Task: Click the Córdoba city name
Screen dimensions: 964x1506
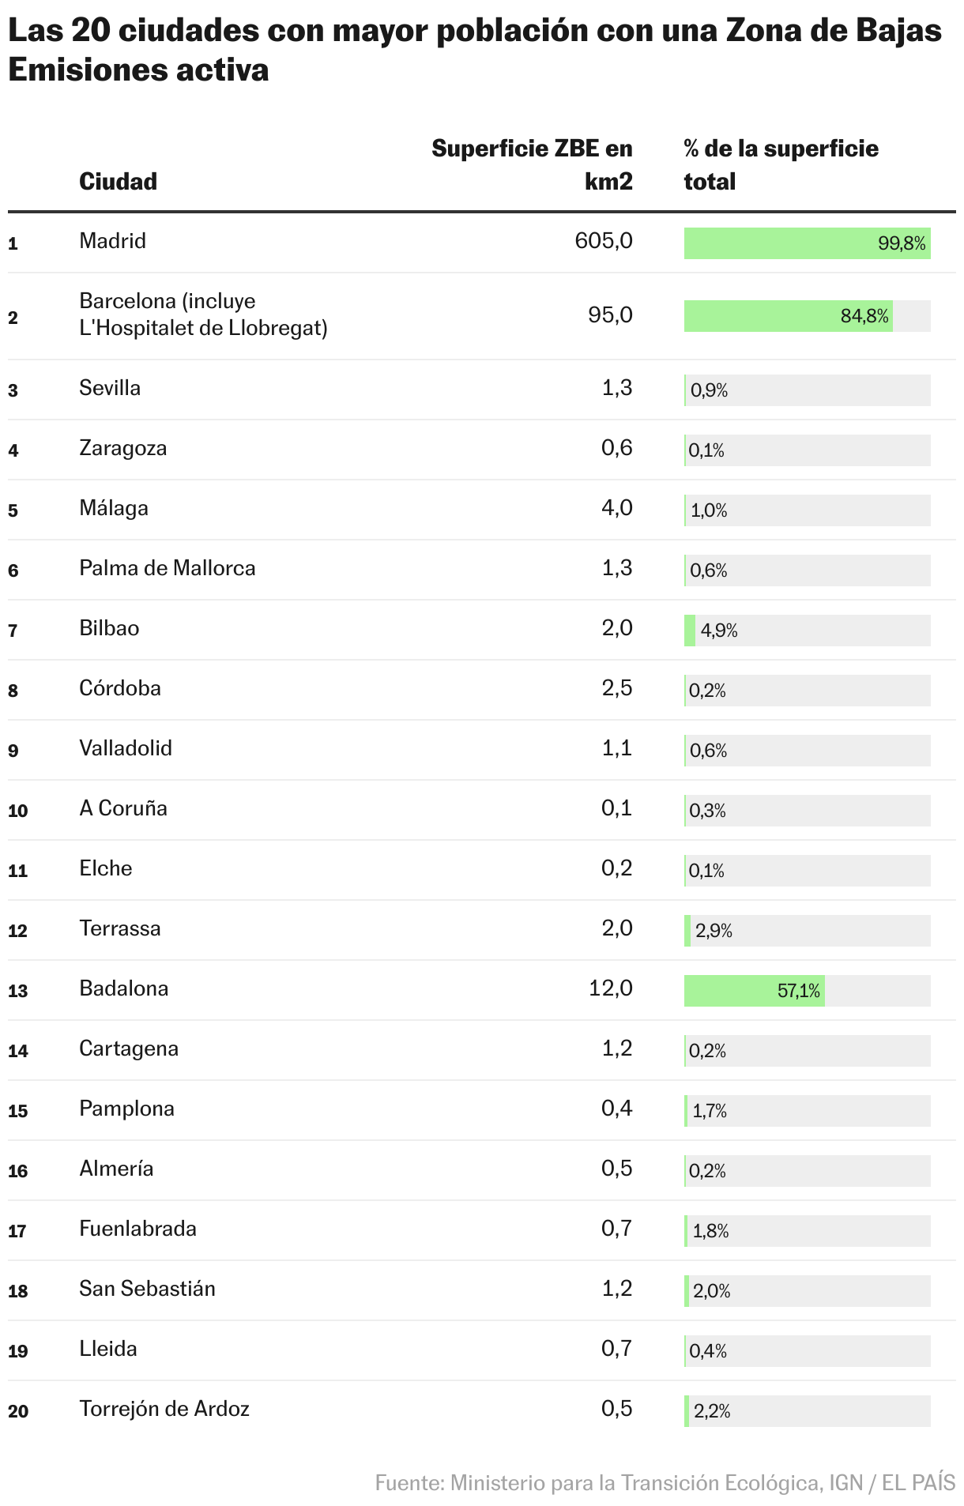Action: 119,688
